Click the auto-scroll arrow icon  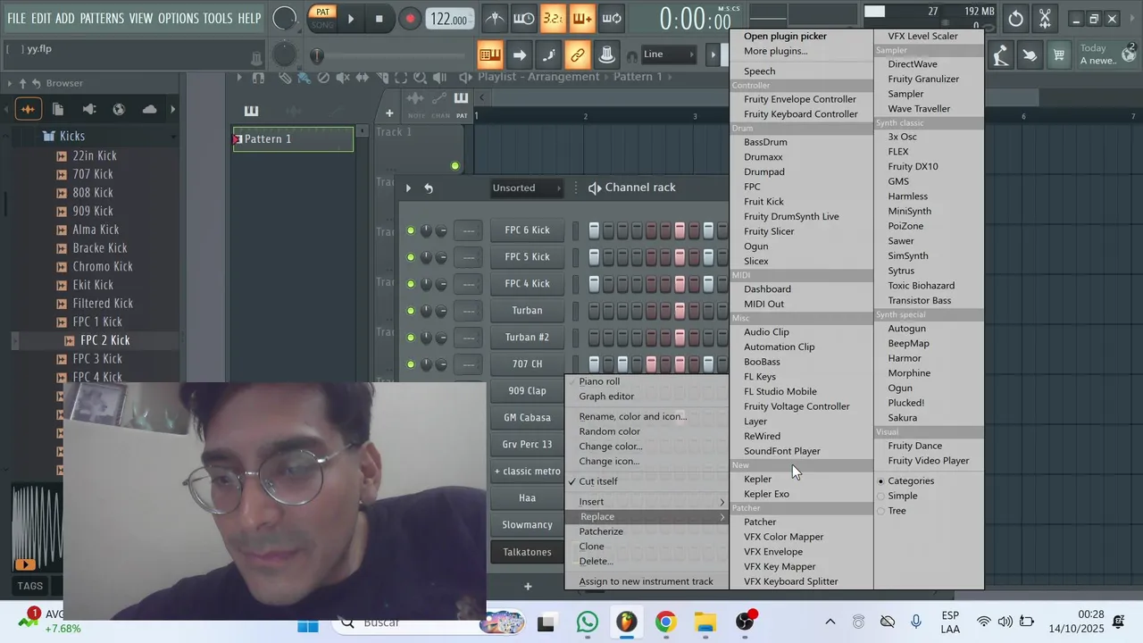[x=519, y=55]
